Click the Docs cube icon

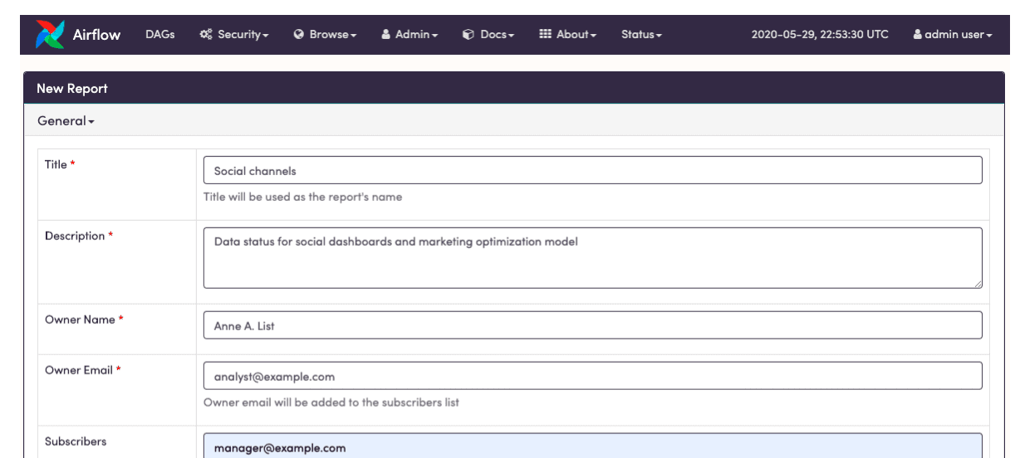(x=468, y=34)
